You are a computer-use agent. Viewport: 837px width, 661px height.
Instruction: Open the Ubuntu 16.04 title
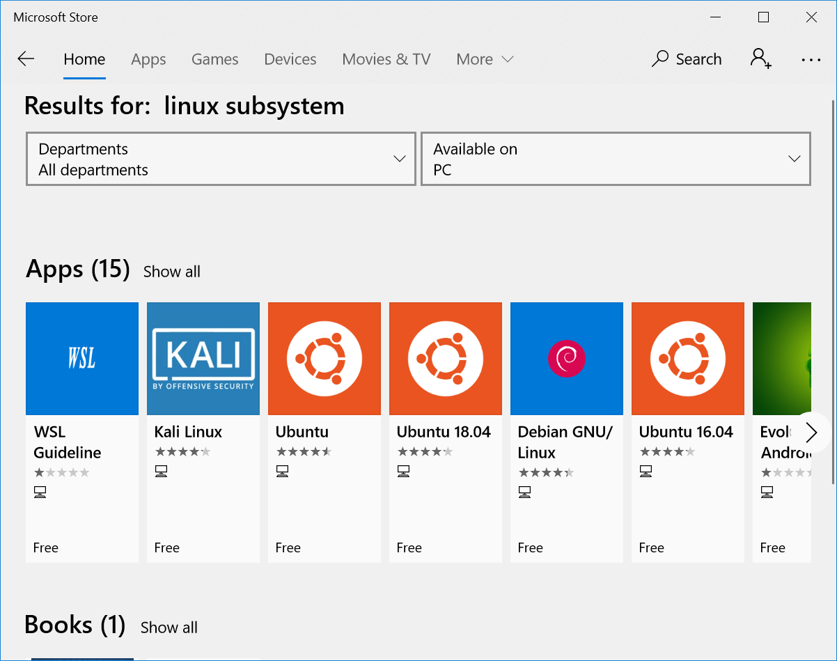click(x=686, y=432)
